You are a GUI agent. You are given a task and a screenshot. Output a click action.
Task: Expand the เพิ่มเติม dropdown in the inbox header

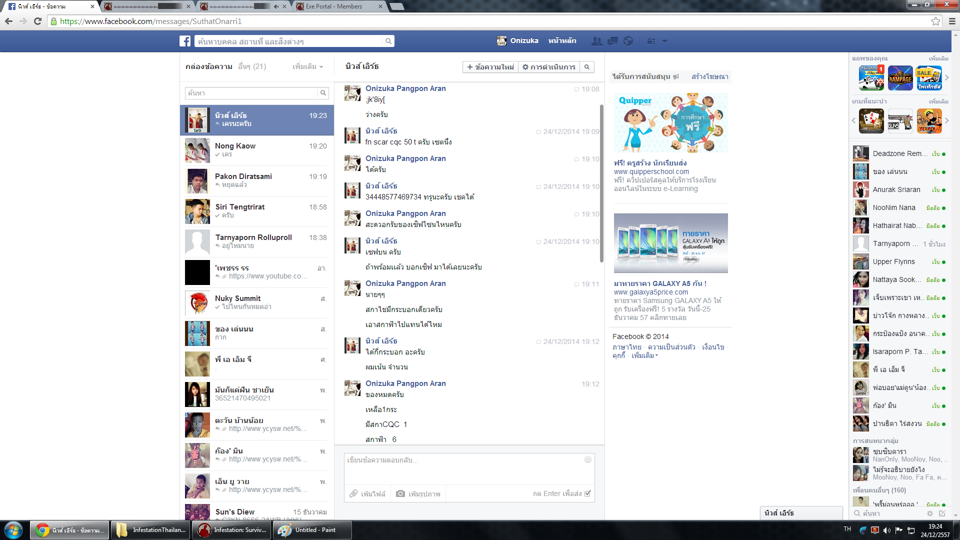(307, 66)
